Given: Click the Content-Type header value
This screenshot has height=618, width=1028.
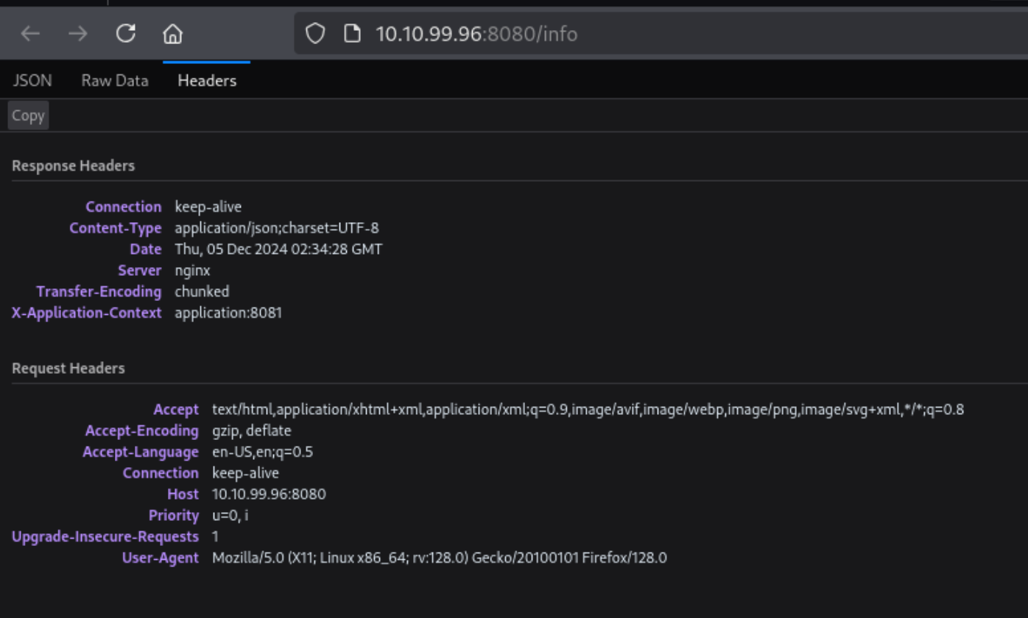Looking at the screenshot, I should tap(277, 228).
